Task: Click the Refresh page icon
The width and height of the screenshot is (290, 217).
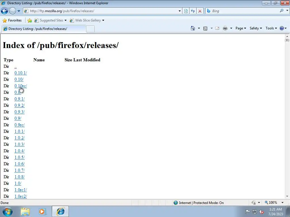Action: [193, 11]
